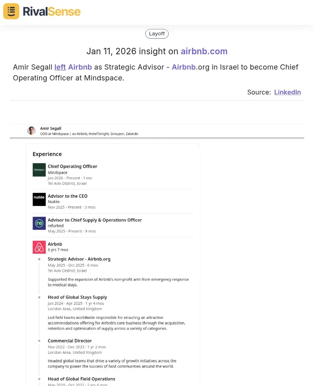
Task: Expand the Chief Operating Officer entry details
Action: click(72, 166)
